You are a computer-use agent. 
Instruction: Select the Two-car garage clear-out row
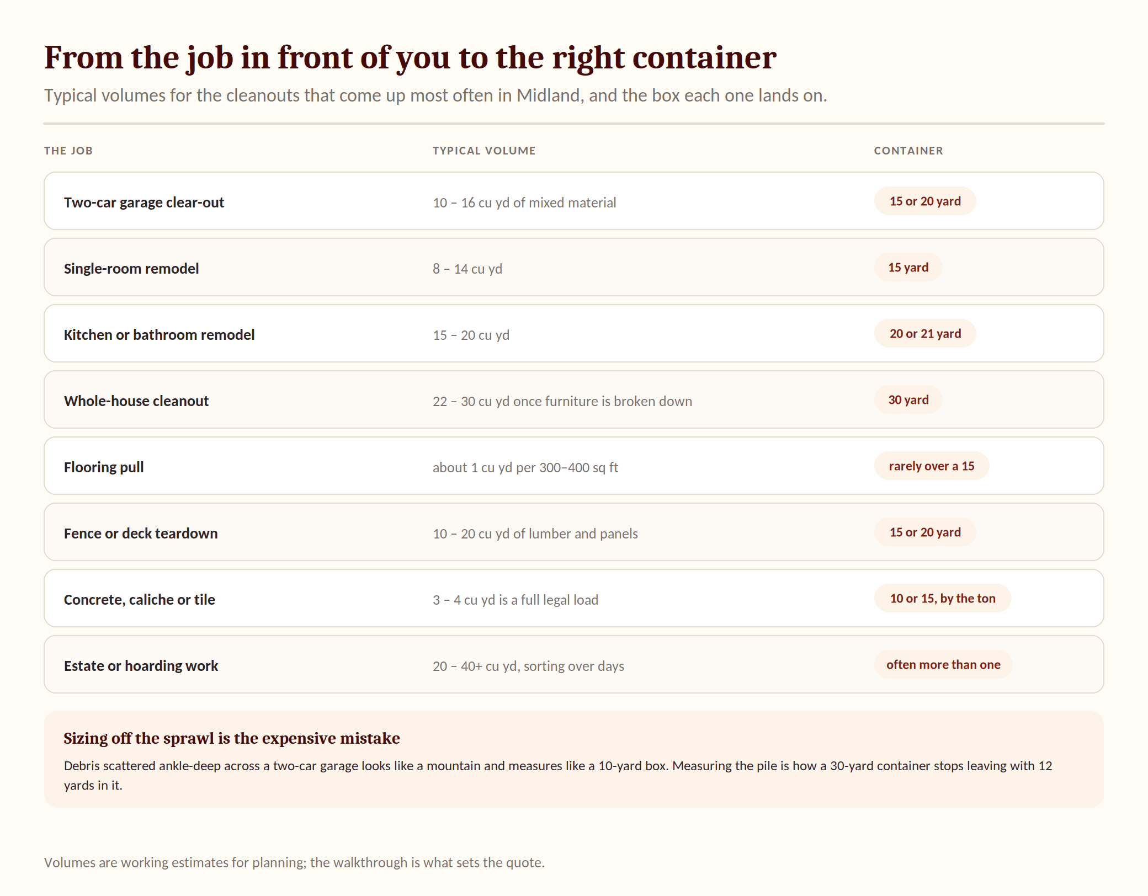(x=573, y=201)
